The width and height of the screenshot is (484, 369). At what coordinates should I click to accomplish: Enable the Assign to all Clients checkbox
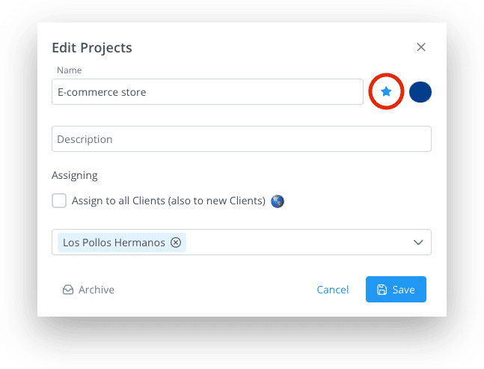[x=59, y=201]
